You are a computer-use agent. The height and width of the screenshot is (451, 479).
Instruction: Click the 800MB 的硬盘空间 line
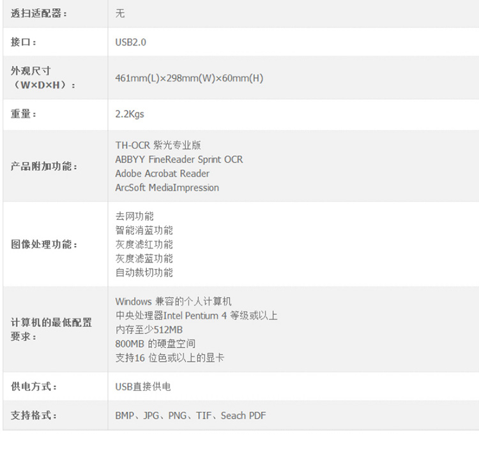coord(155,344)
